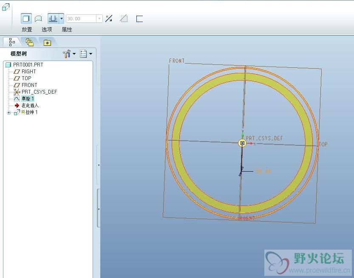Click the sketch icon beside 草绘 1

tap(17, 99)
